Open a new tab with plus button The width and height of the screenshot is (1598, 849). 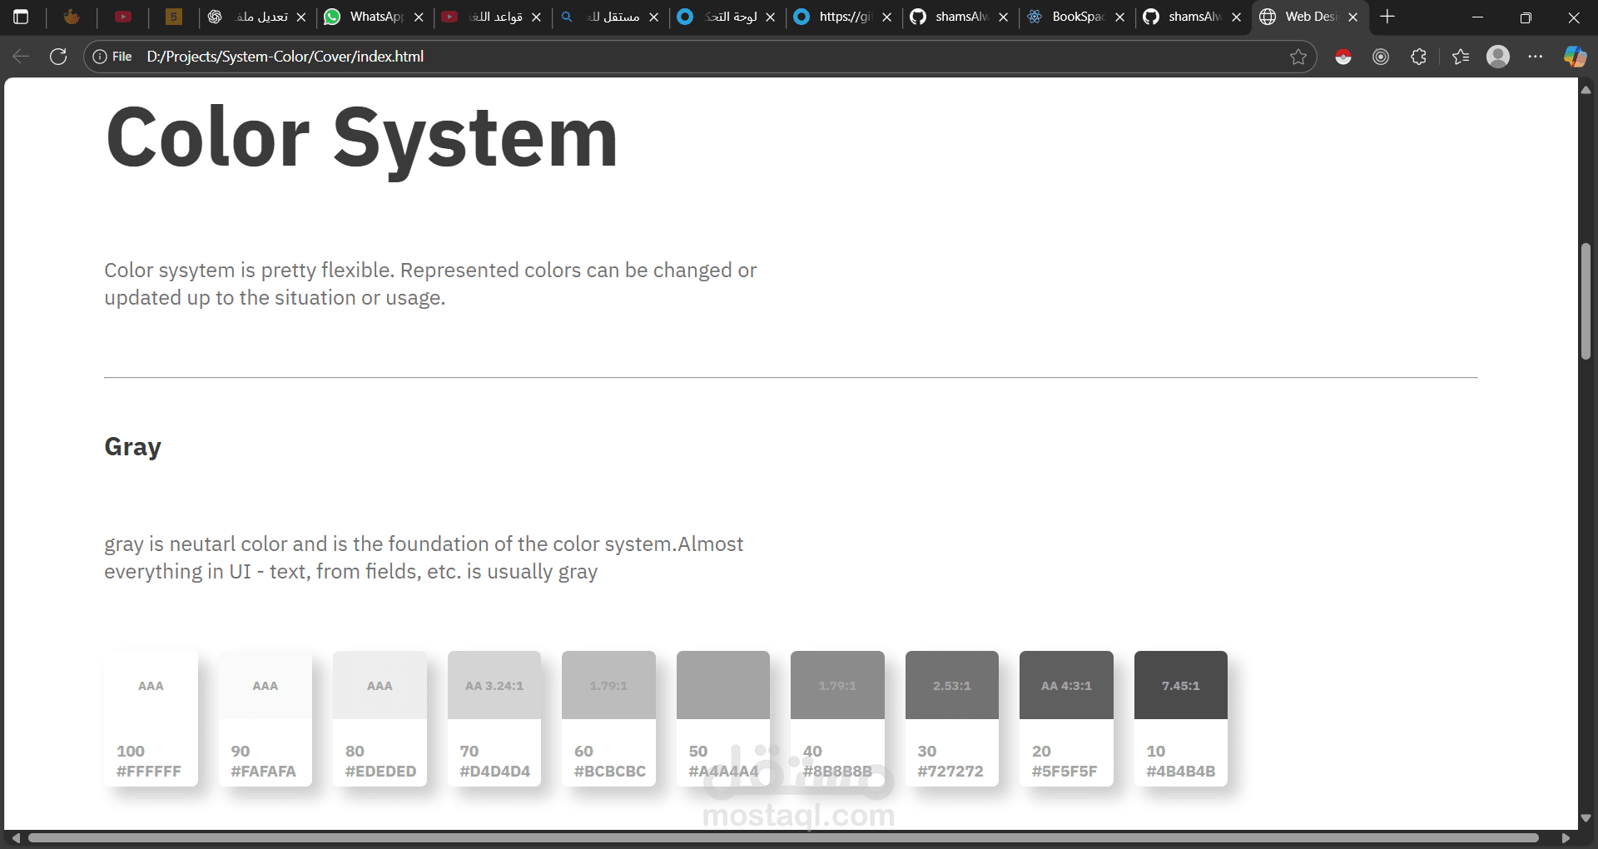1387,17
